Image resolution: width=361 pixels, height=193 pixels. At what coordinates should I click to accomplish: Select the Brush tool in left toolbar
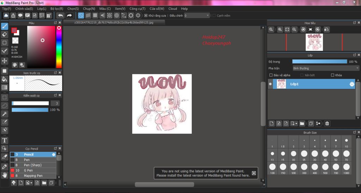pyautogui.click(x=5, y=26)
